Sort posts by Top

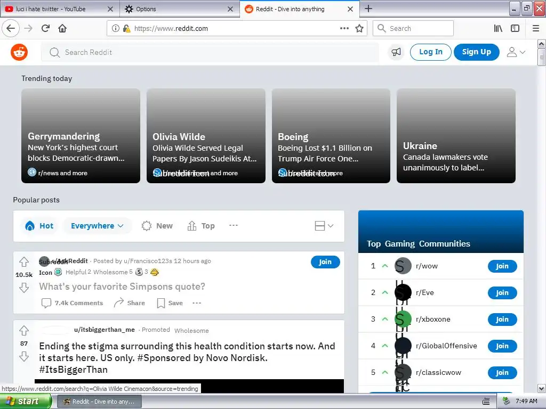click(x=201, y=226)
